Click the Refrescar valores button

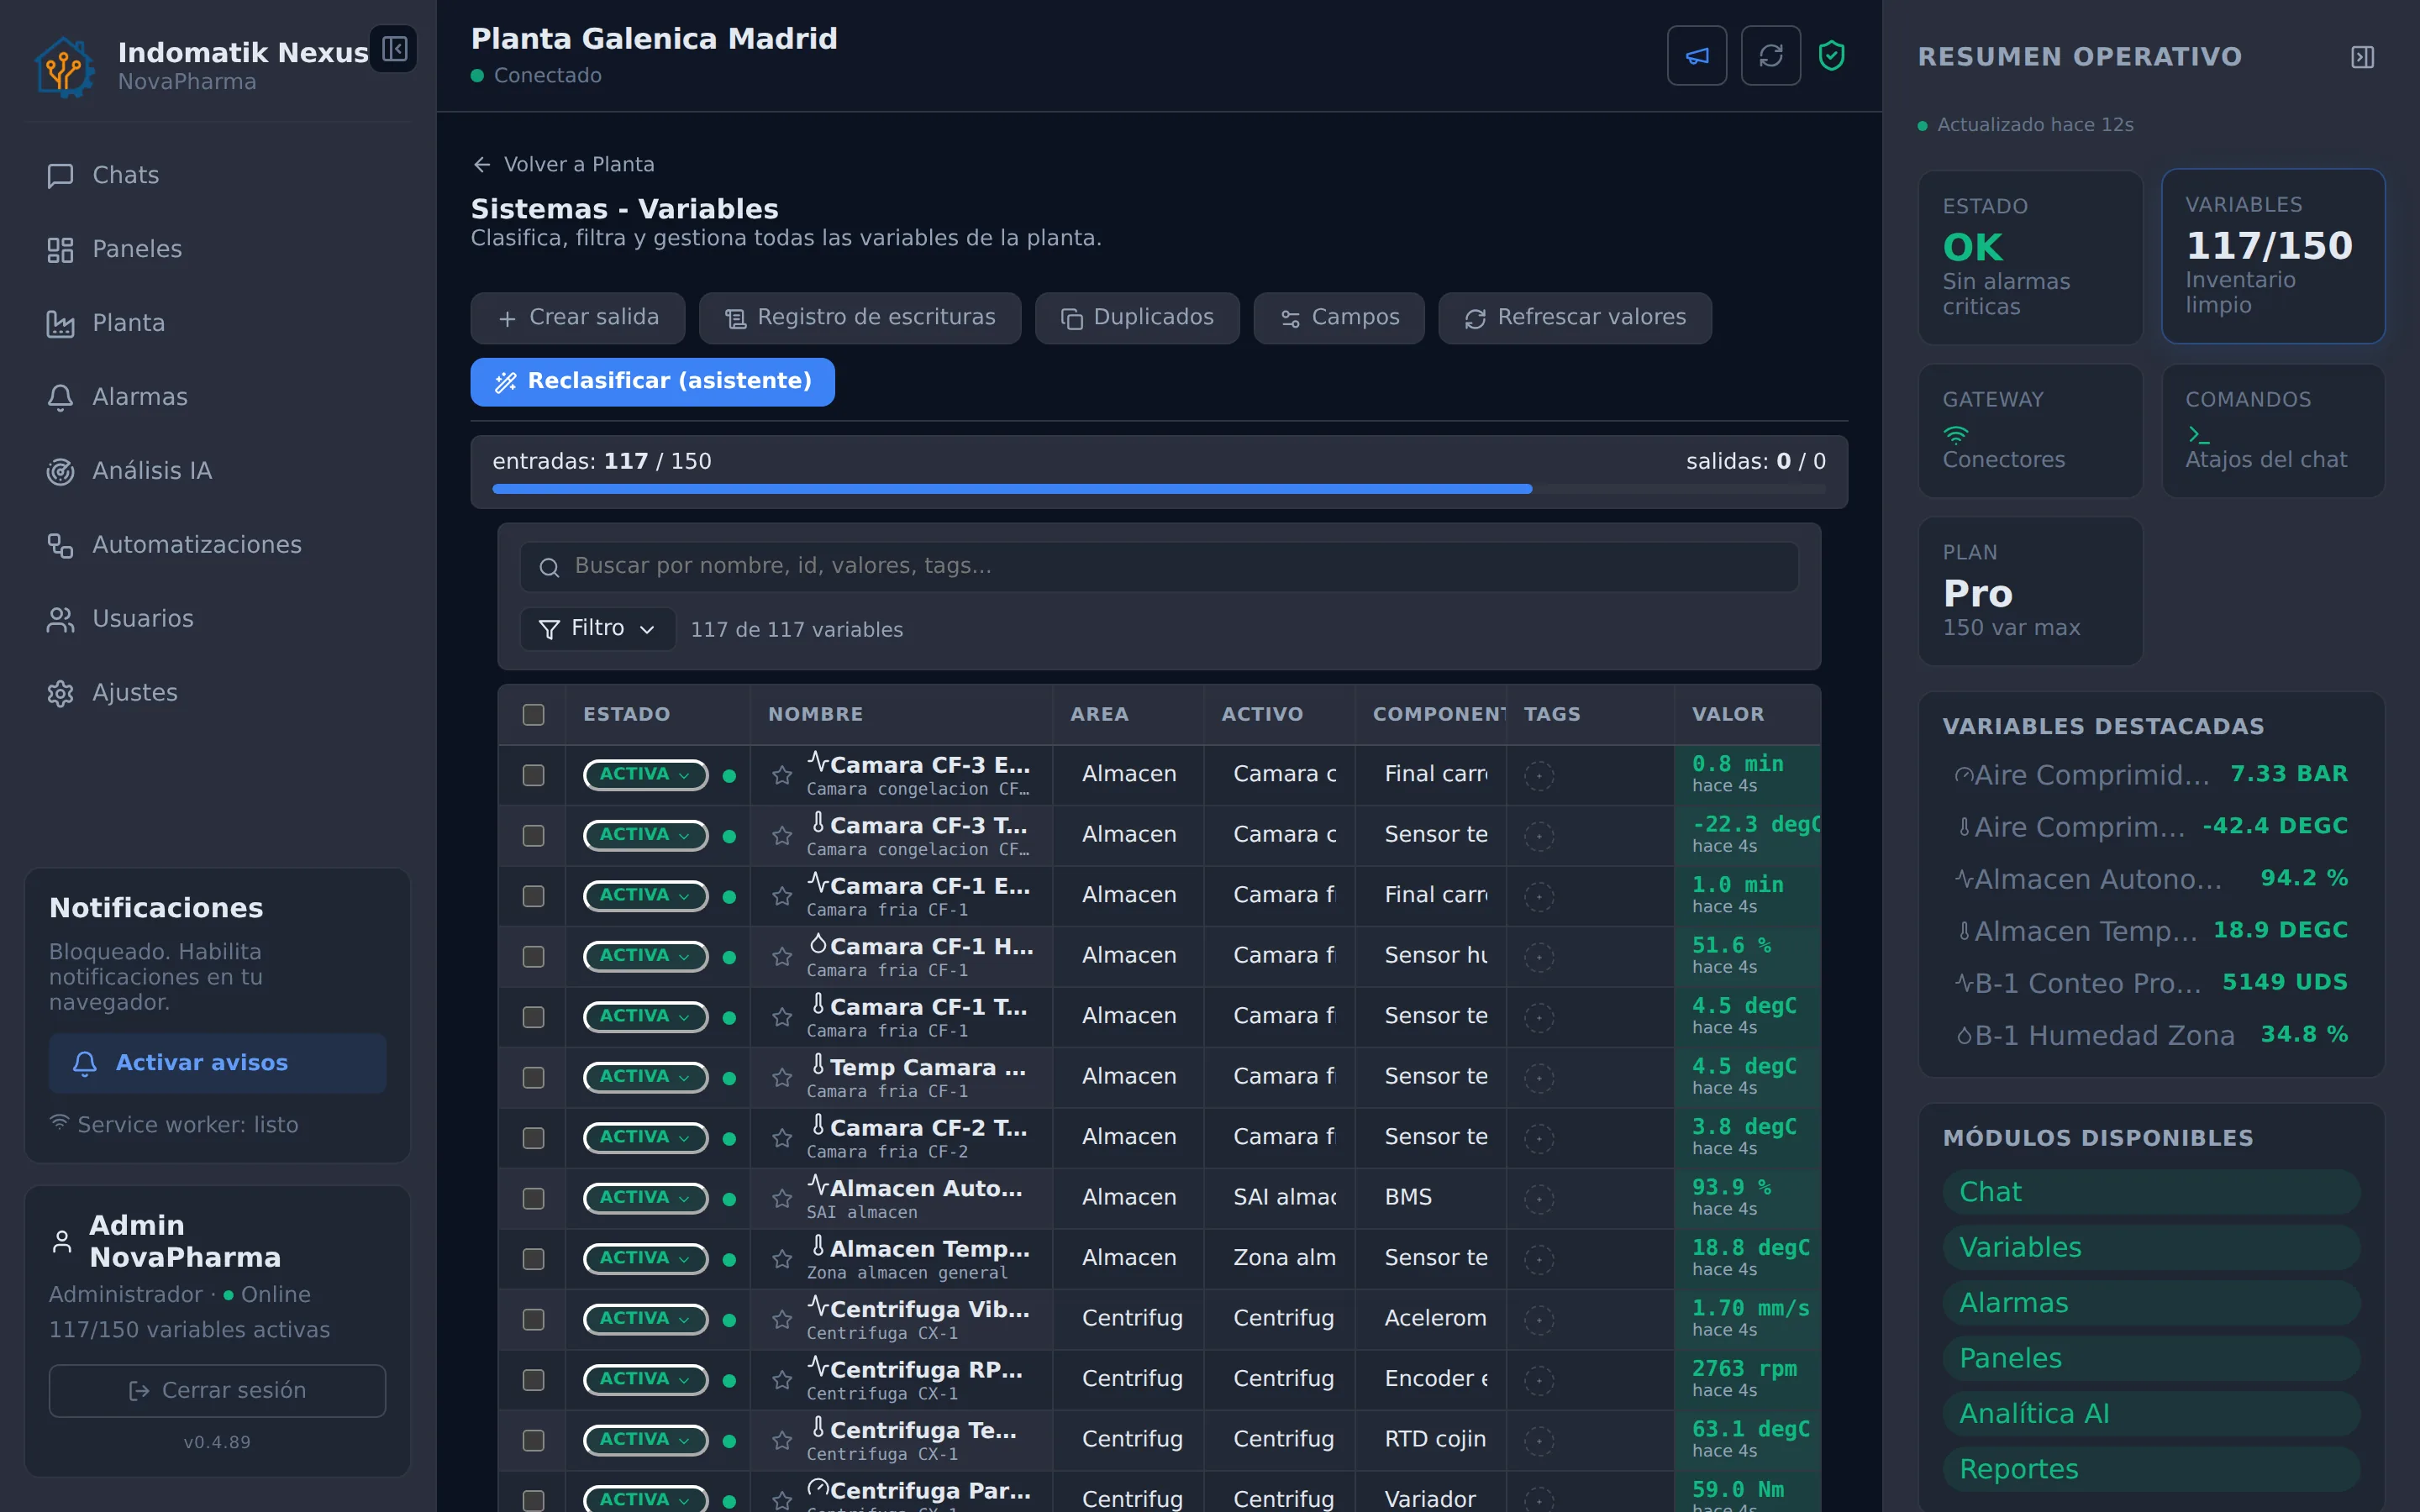(1575, 318)
